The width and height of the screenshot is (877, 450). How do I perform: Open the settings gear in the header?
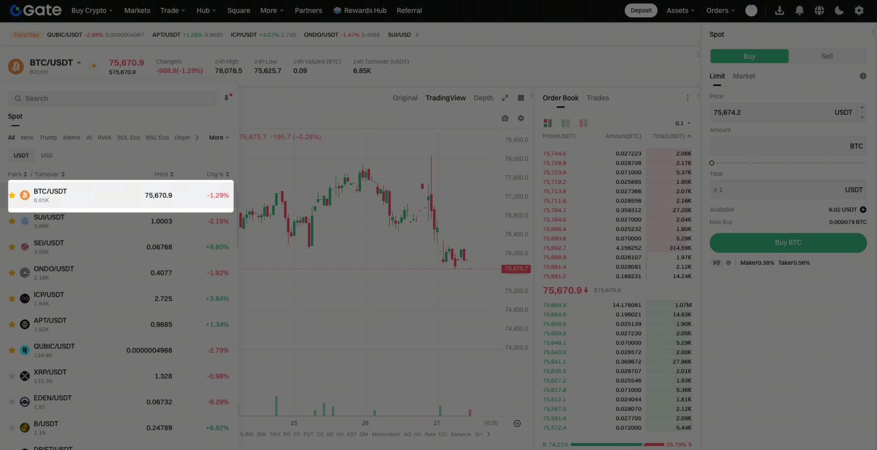(x=859, y=10)
